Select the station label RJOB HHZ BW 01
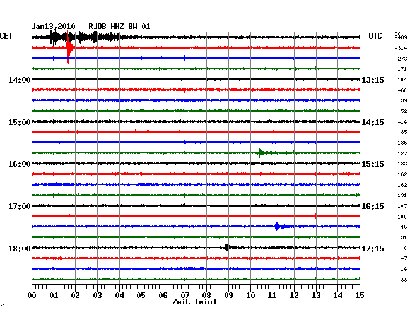The image size is (410, 312). (x=119, y=27)
